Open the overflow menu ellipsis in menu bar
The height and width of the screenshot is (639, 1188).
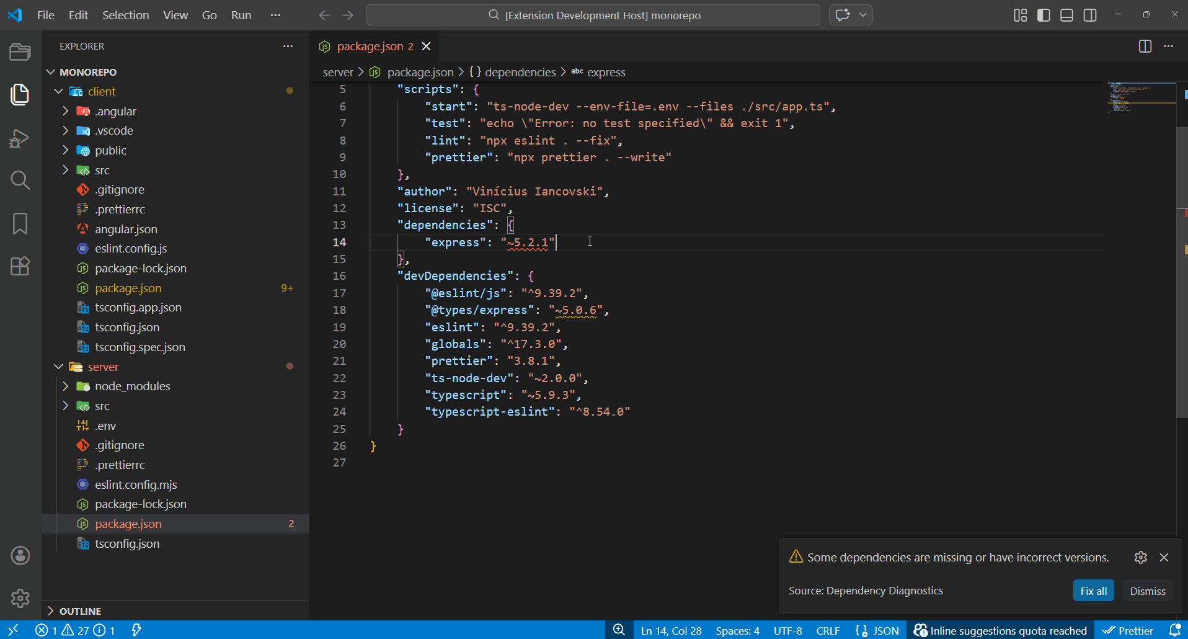coord(276,15)
